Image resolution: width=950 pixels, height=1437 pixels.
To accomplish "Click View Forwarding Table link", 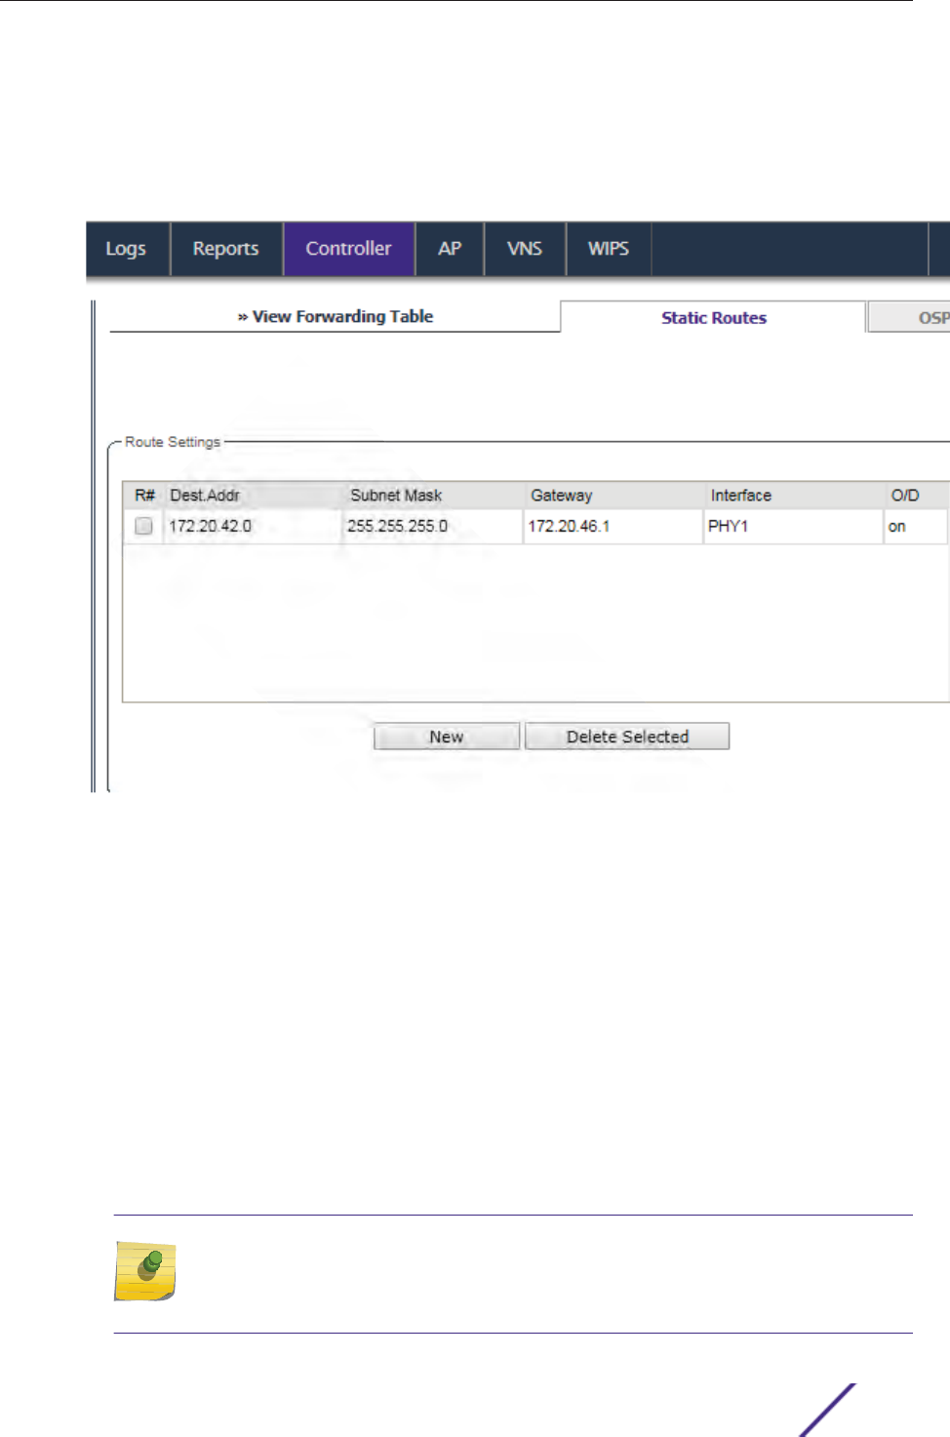I will tap(336, 316).
